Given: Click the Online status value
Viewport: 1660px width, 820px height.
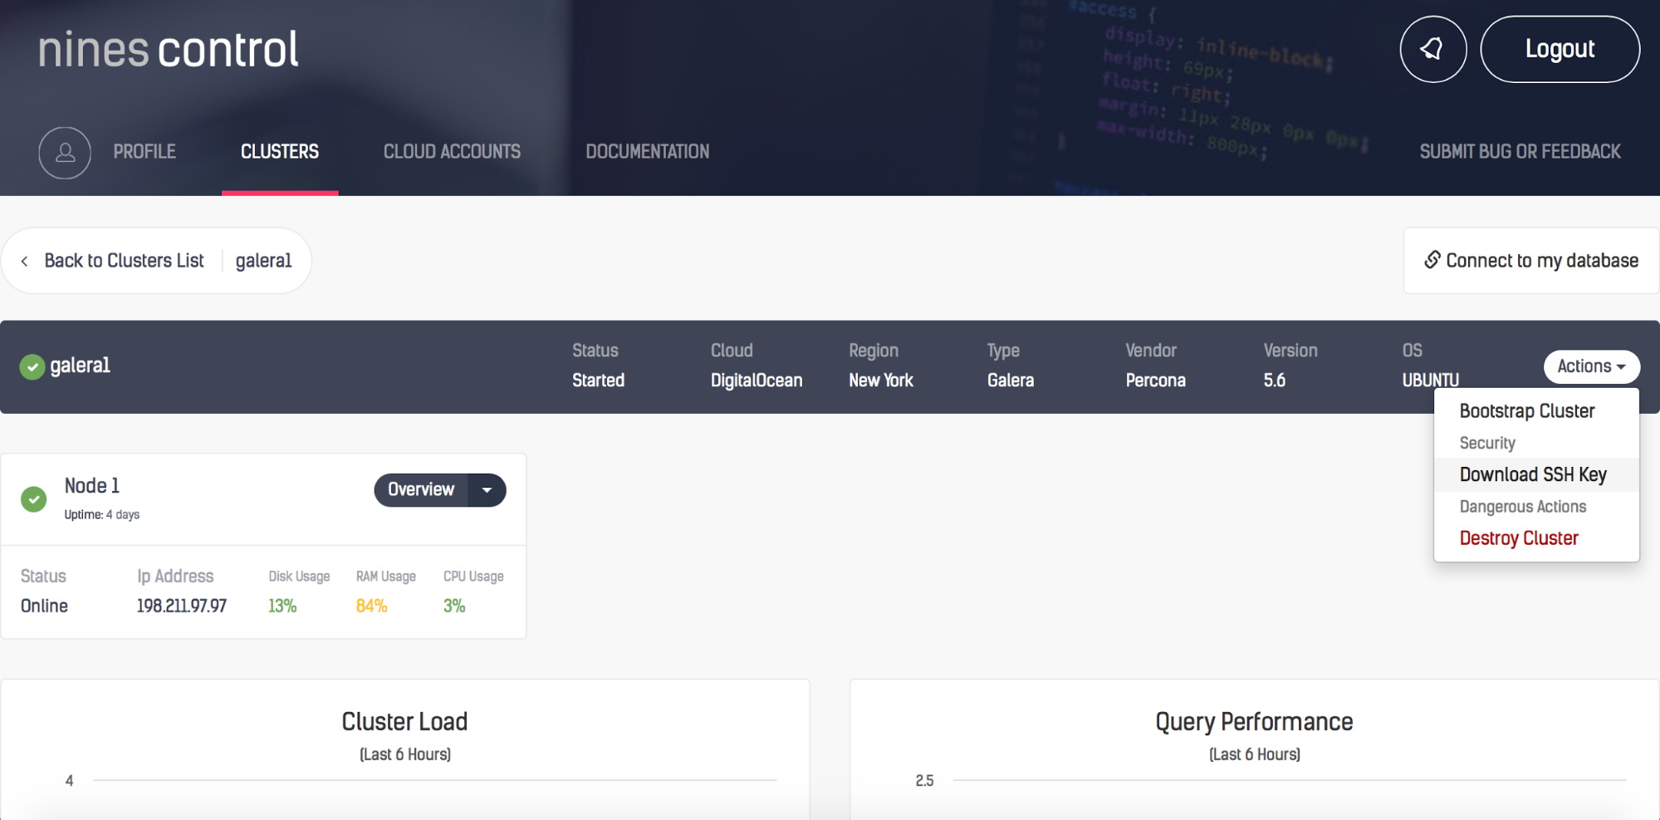Looking at the screenshot, I should (44, 606).
